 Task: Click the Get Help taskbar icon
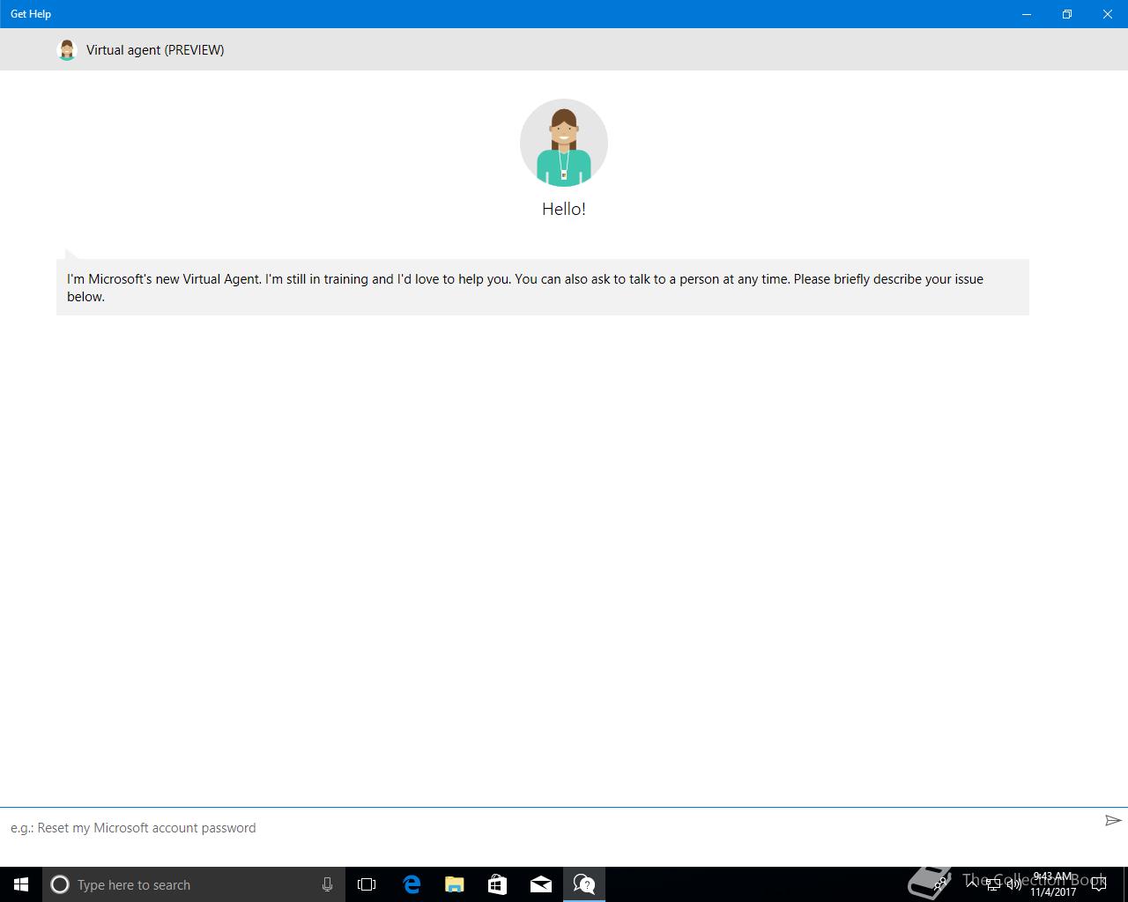point(583,884)
